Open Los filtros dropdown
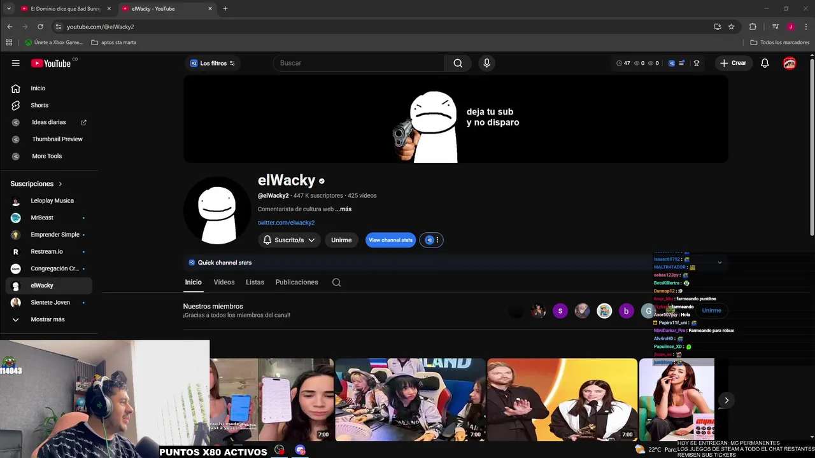 (x=213, y=63)
